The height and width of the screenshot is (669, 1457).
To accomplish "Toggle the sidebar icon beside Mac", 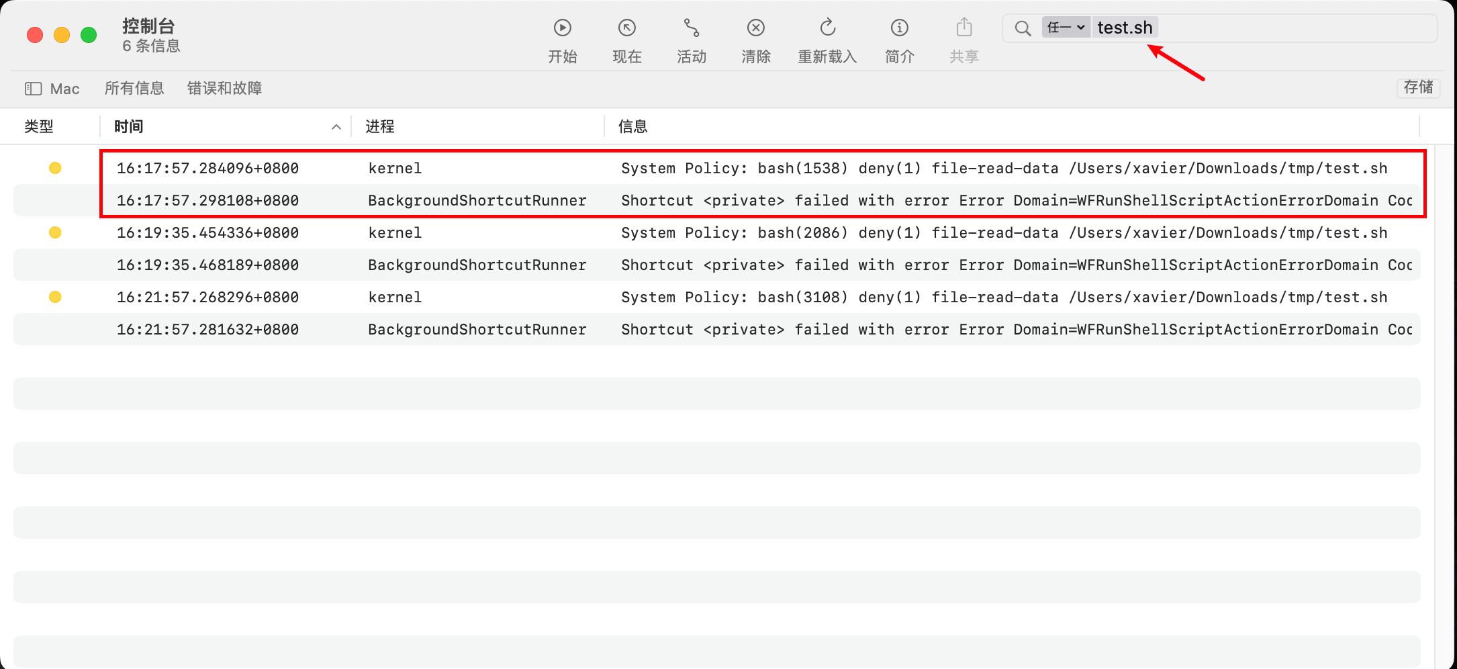I will [34, 89].
